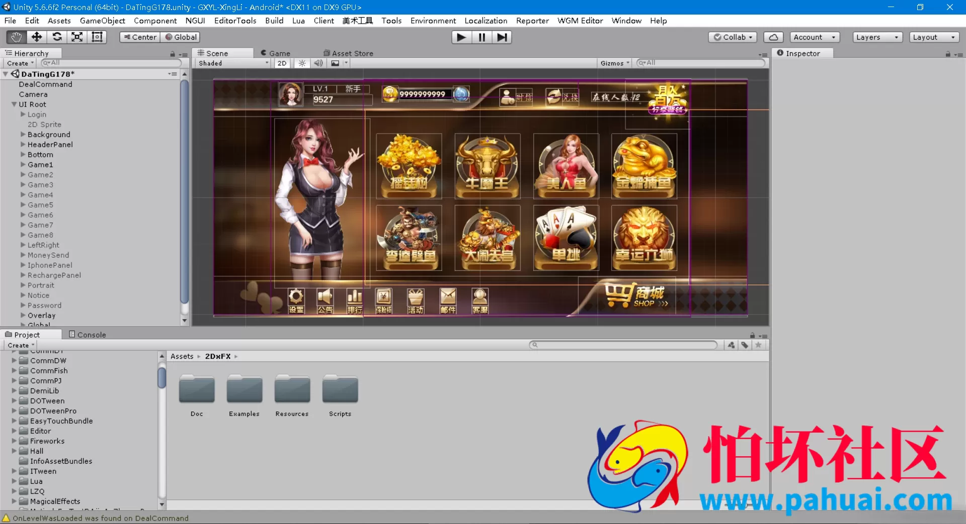Toggle scene audio speaker icon
Viewport: 966px width, 524px height.
[x=318, y=63]
